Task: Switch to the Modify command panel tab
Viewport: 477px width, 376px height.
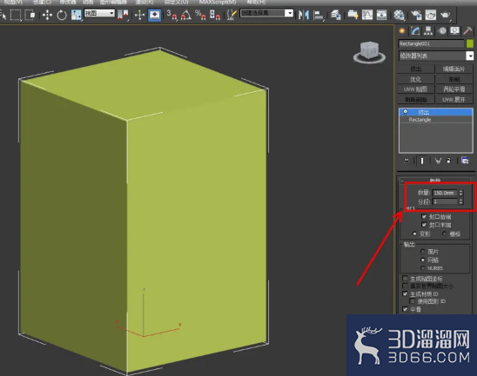Action: 415,31
